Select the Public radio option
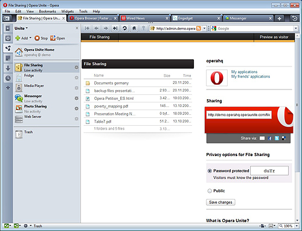 tap(210, 191)
